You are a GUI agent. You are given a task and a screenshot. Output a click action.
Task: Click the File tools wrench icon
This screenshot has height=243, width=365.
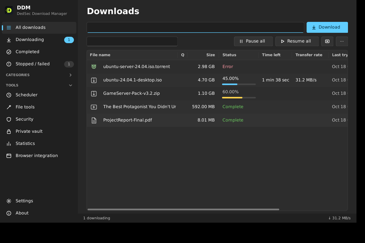click(x=9, y=107)
